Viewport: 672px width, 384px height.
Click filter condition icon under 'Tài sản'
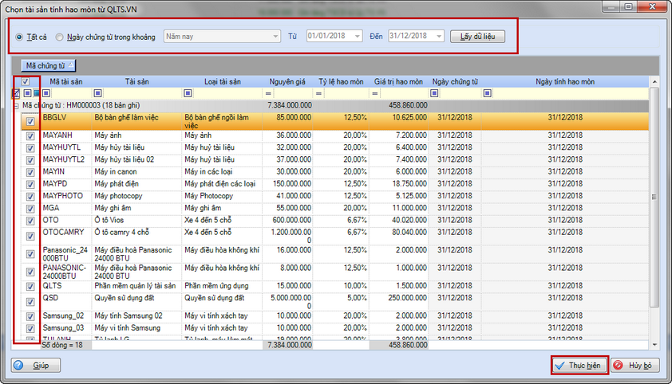pos(97,93)
